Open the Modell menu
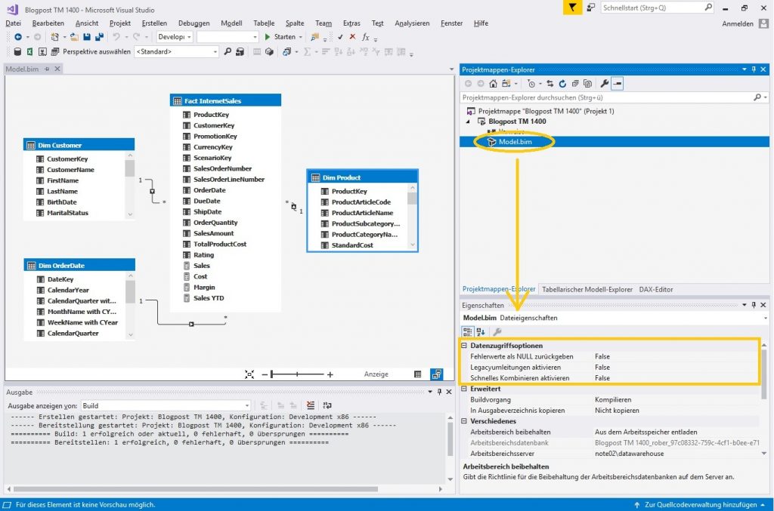 tap(231, 23)
